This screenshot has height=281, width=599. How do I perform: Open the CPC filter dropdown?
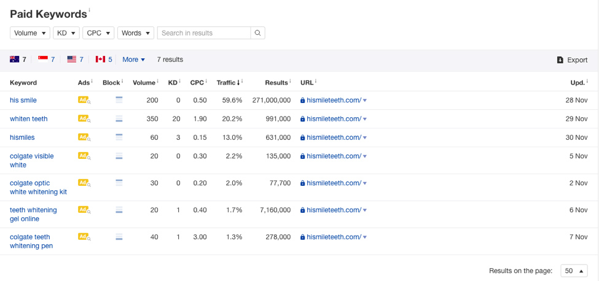(98, 33)
